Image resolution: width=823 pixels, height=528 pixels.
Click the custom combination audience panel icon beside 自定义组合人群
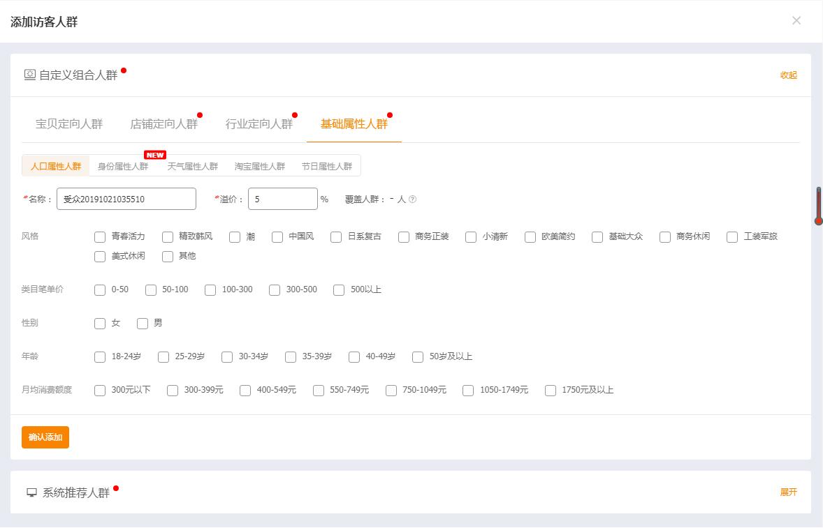(30, 75)
